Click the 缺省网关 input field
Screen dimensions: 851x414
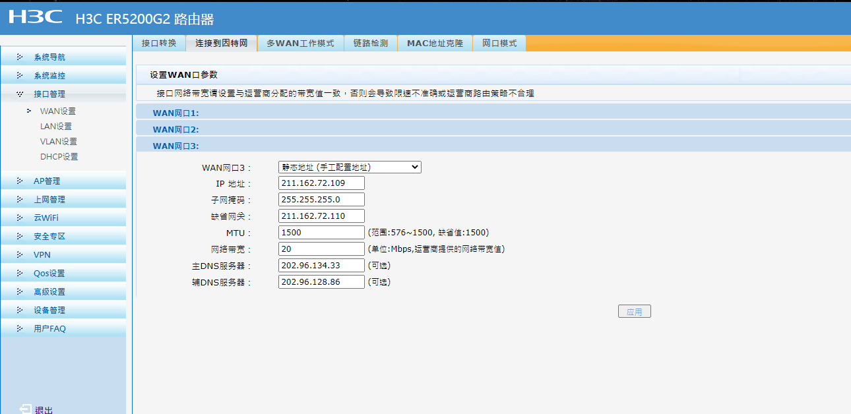coord(322,216)
